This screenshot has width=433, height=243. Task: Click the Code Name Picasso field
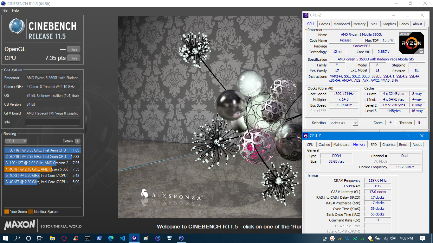coord(346,40)
